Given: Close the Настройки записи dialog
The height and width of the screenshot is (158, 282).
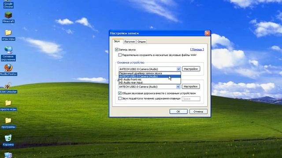Looking at the screenshot, I should pos(208,33).
